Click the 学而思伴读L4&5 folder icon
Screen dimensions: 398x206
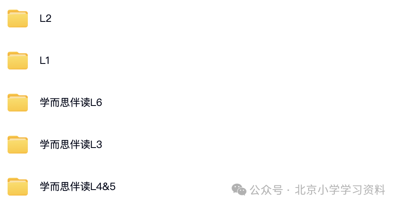18,187
